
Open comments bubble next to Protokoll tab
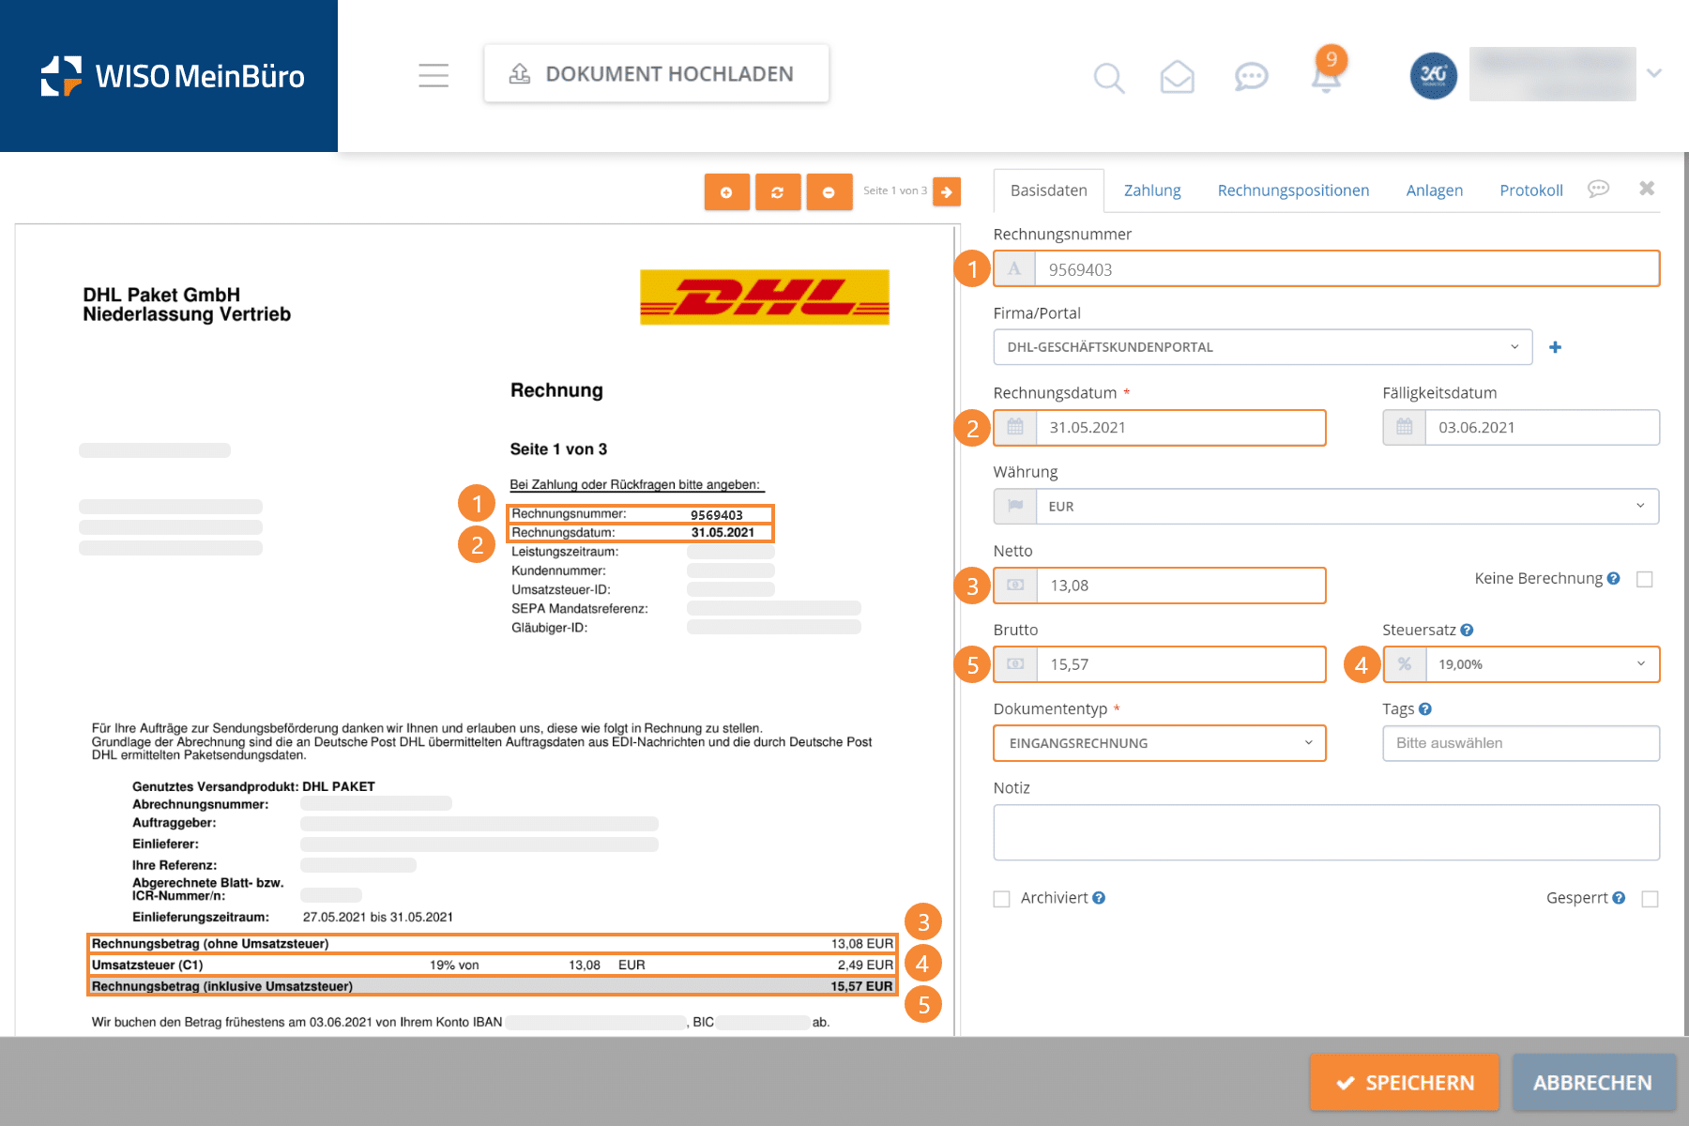(x=1598, y=189)
